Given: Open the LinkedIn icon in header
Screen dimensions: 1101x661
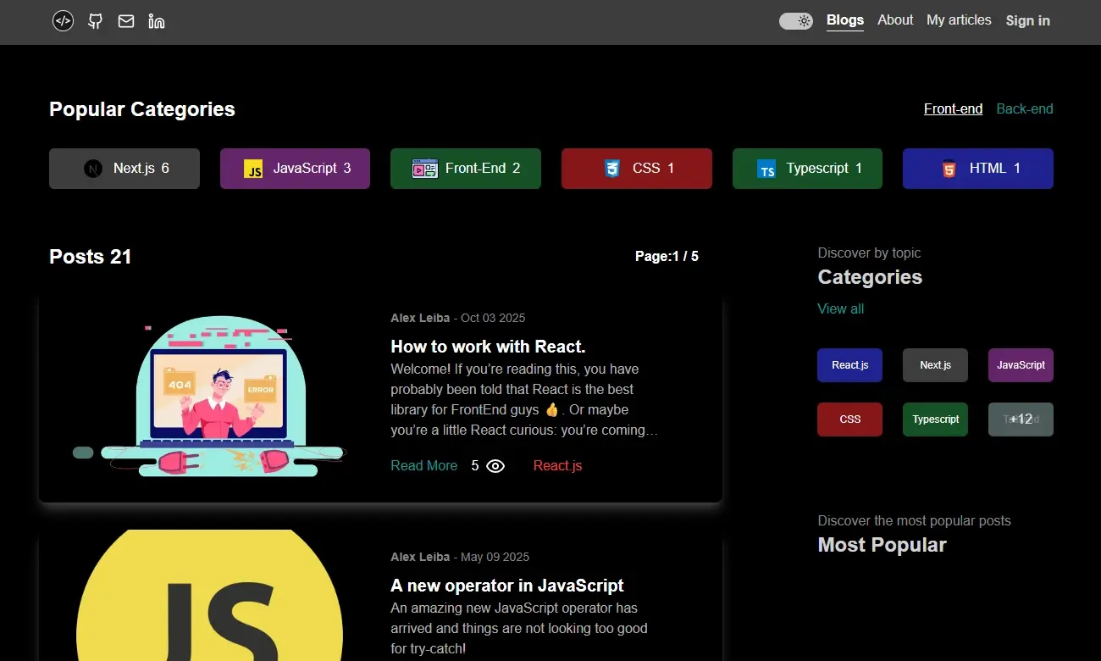Looking at the screenshot, I should click(157, 21).
